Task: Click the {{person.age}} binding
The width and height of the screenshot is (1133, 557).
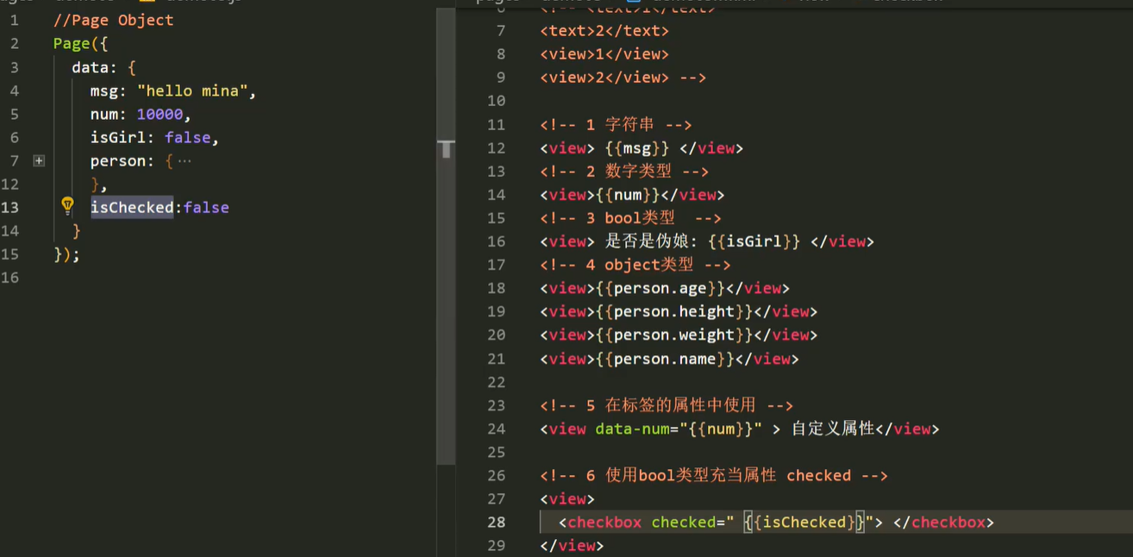Action: coord(660,288)
